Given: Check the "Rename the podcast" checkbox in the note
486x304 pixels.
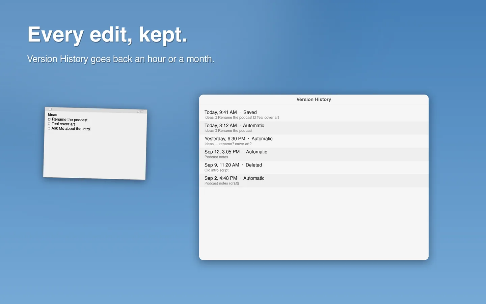Looking at the screenshot, I should (49, 119).
